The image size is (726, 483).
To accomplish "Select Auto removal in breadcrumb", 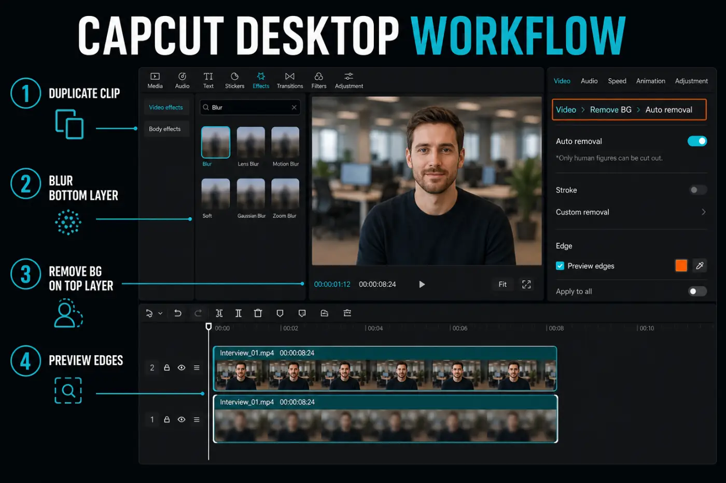I will (x=668, y=110).
